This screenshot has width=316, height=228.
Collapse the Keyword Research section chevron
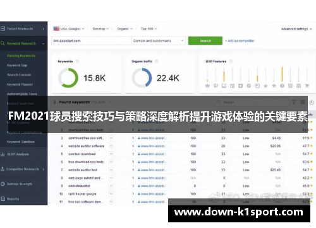coord(44,43)
